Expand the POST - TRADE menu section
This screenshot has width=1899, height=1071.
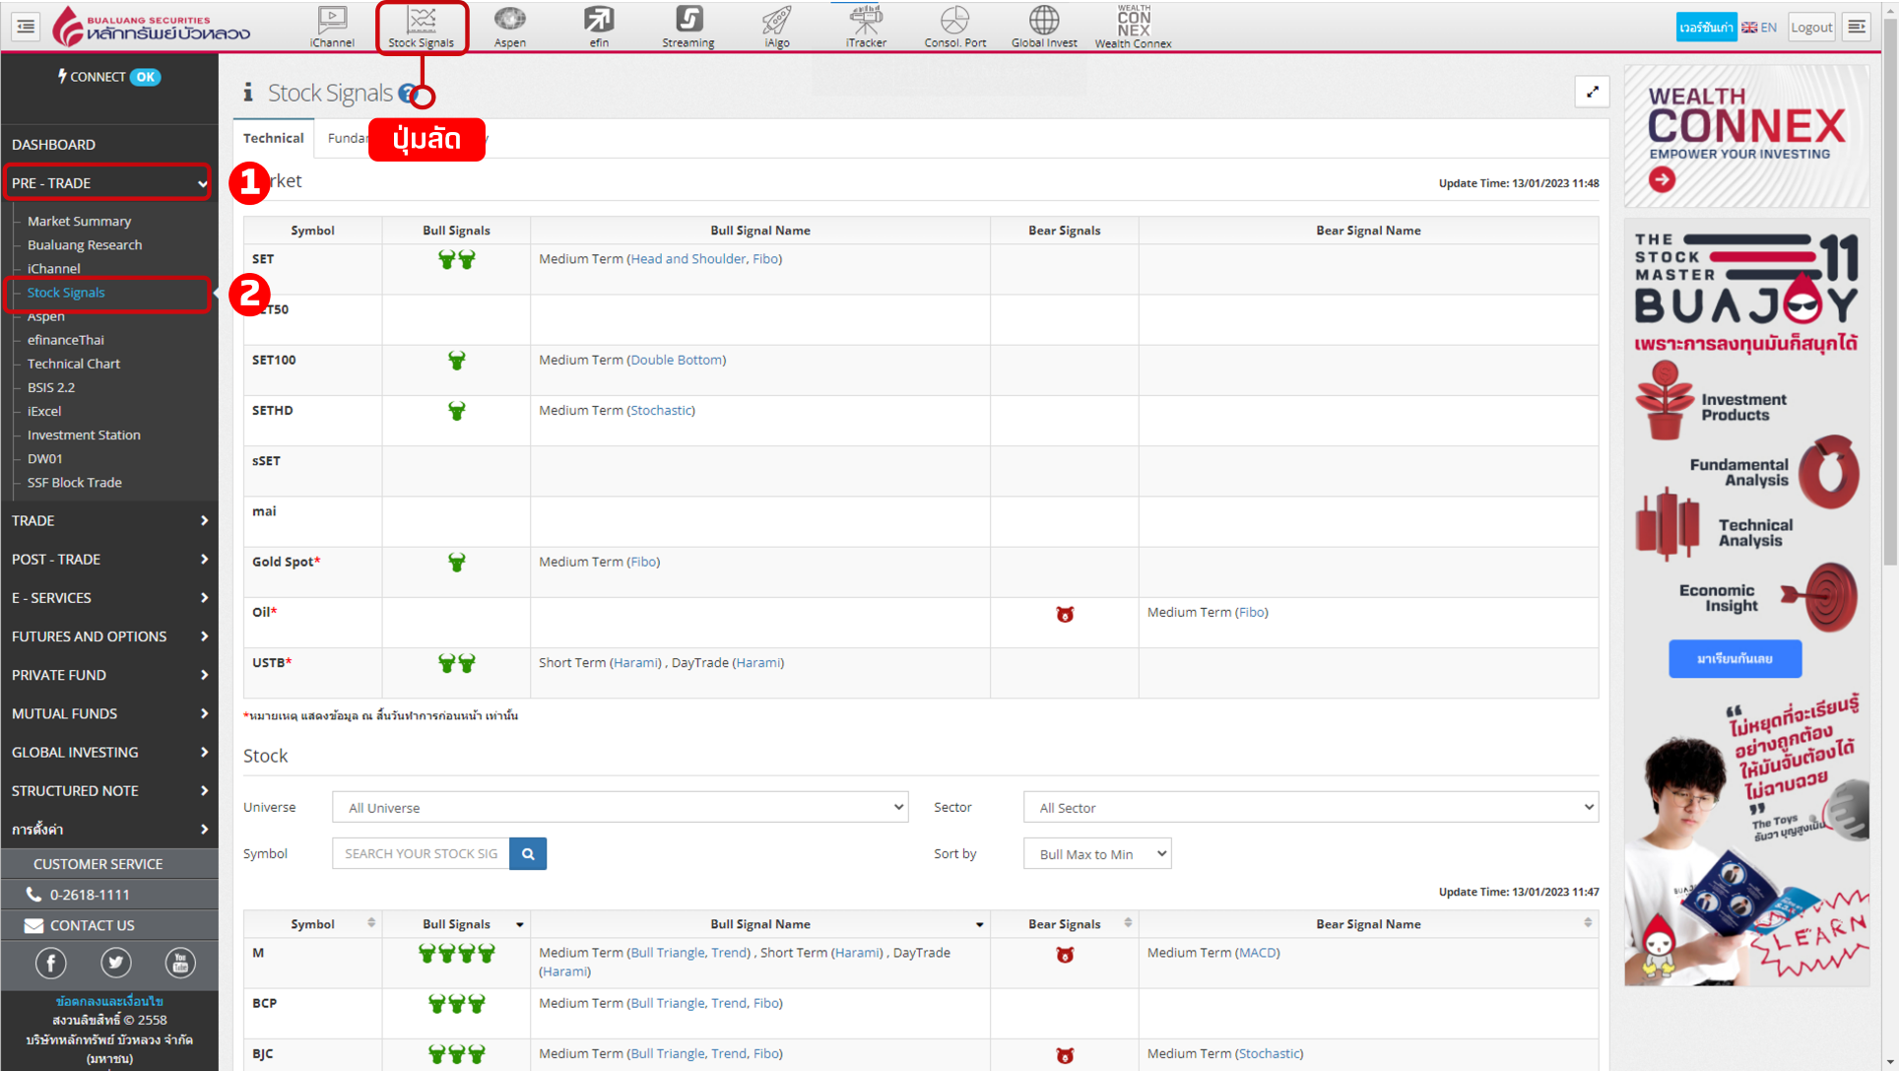coord(108,559)
